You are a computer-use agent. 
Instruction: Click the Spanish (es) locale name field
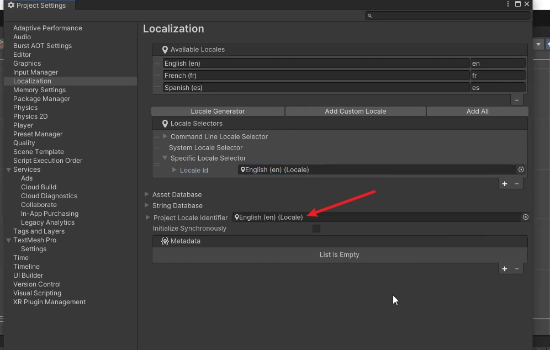(x=316, y=88)
